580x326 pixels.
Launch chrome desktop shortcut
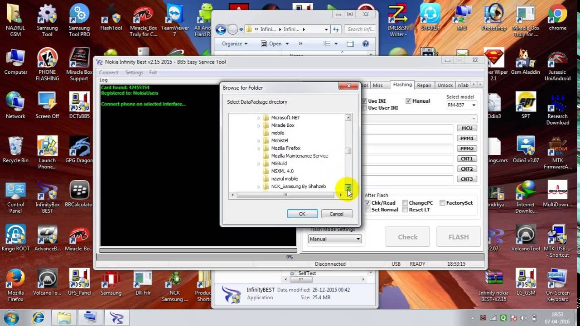click(x=557, y=18)
